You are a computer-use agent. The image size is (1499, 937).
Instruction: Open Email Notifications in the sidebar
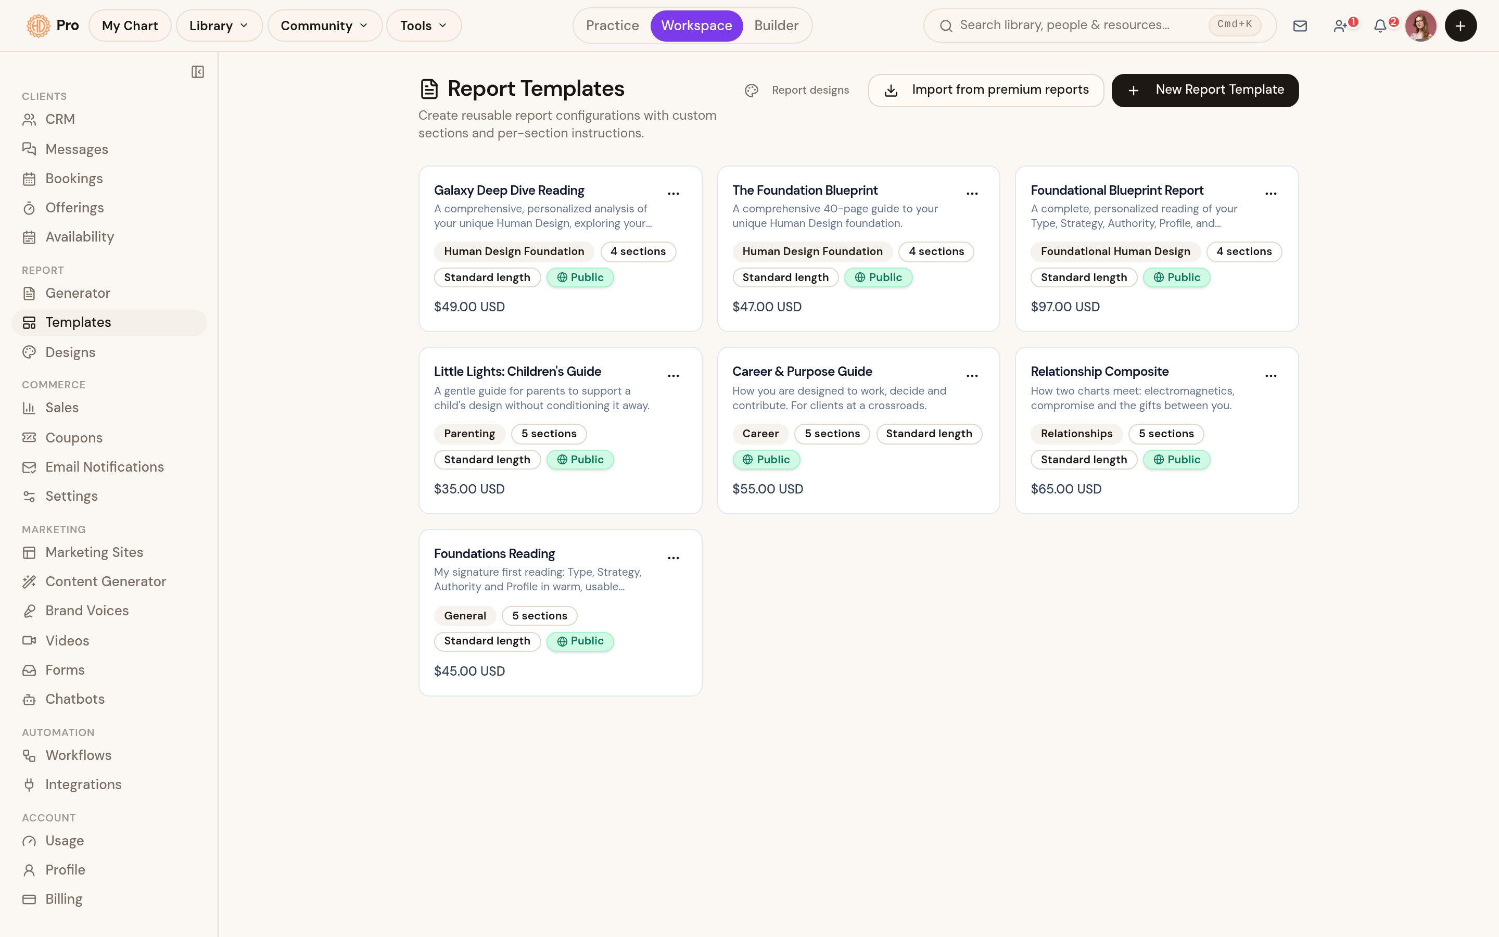coord(109,466)
